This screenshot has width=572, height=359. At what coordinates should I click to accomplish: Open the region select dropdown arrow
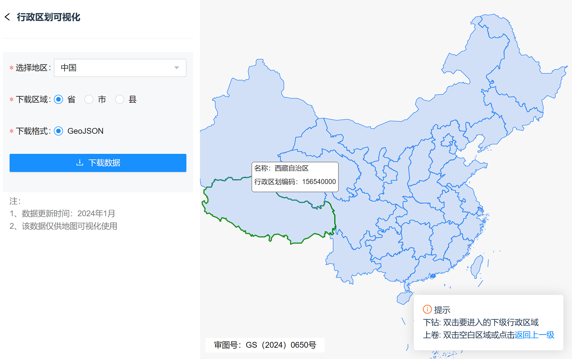177,68
